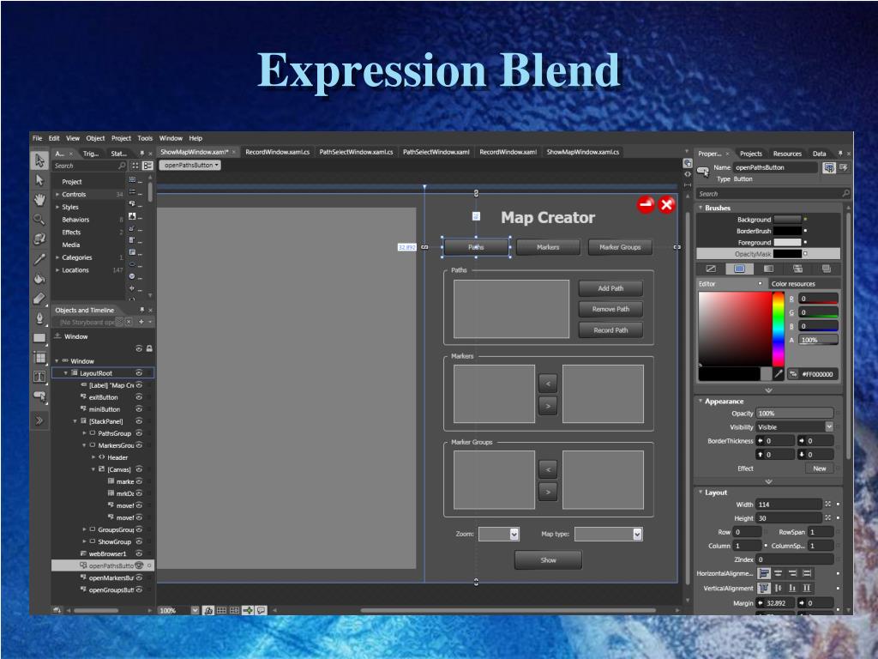Select the Zoom magnifier tool
Viewport: 878px width, 659px height.
click(39, 219)
